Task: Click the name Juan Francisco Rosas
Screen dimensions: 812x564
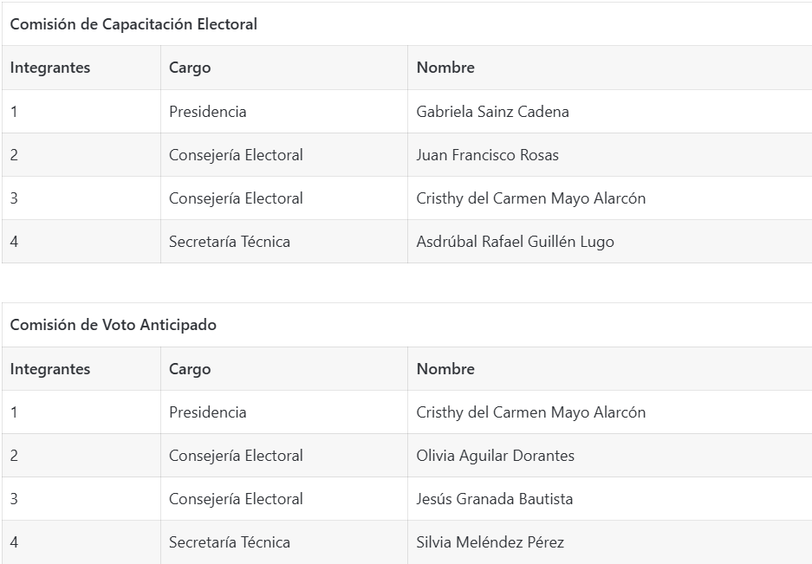Action: (487, 155)
